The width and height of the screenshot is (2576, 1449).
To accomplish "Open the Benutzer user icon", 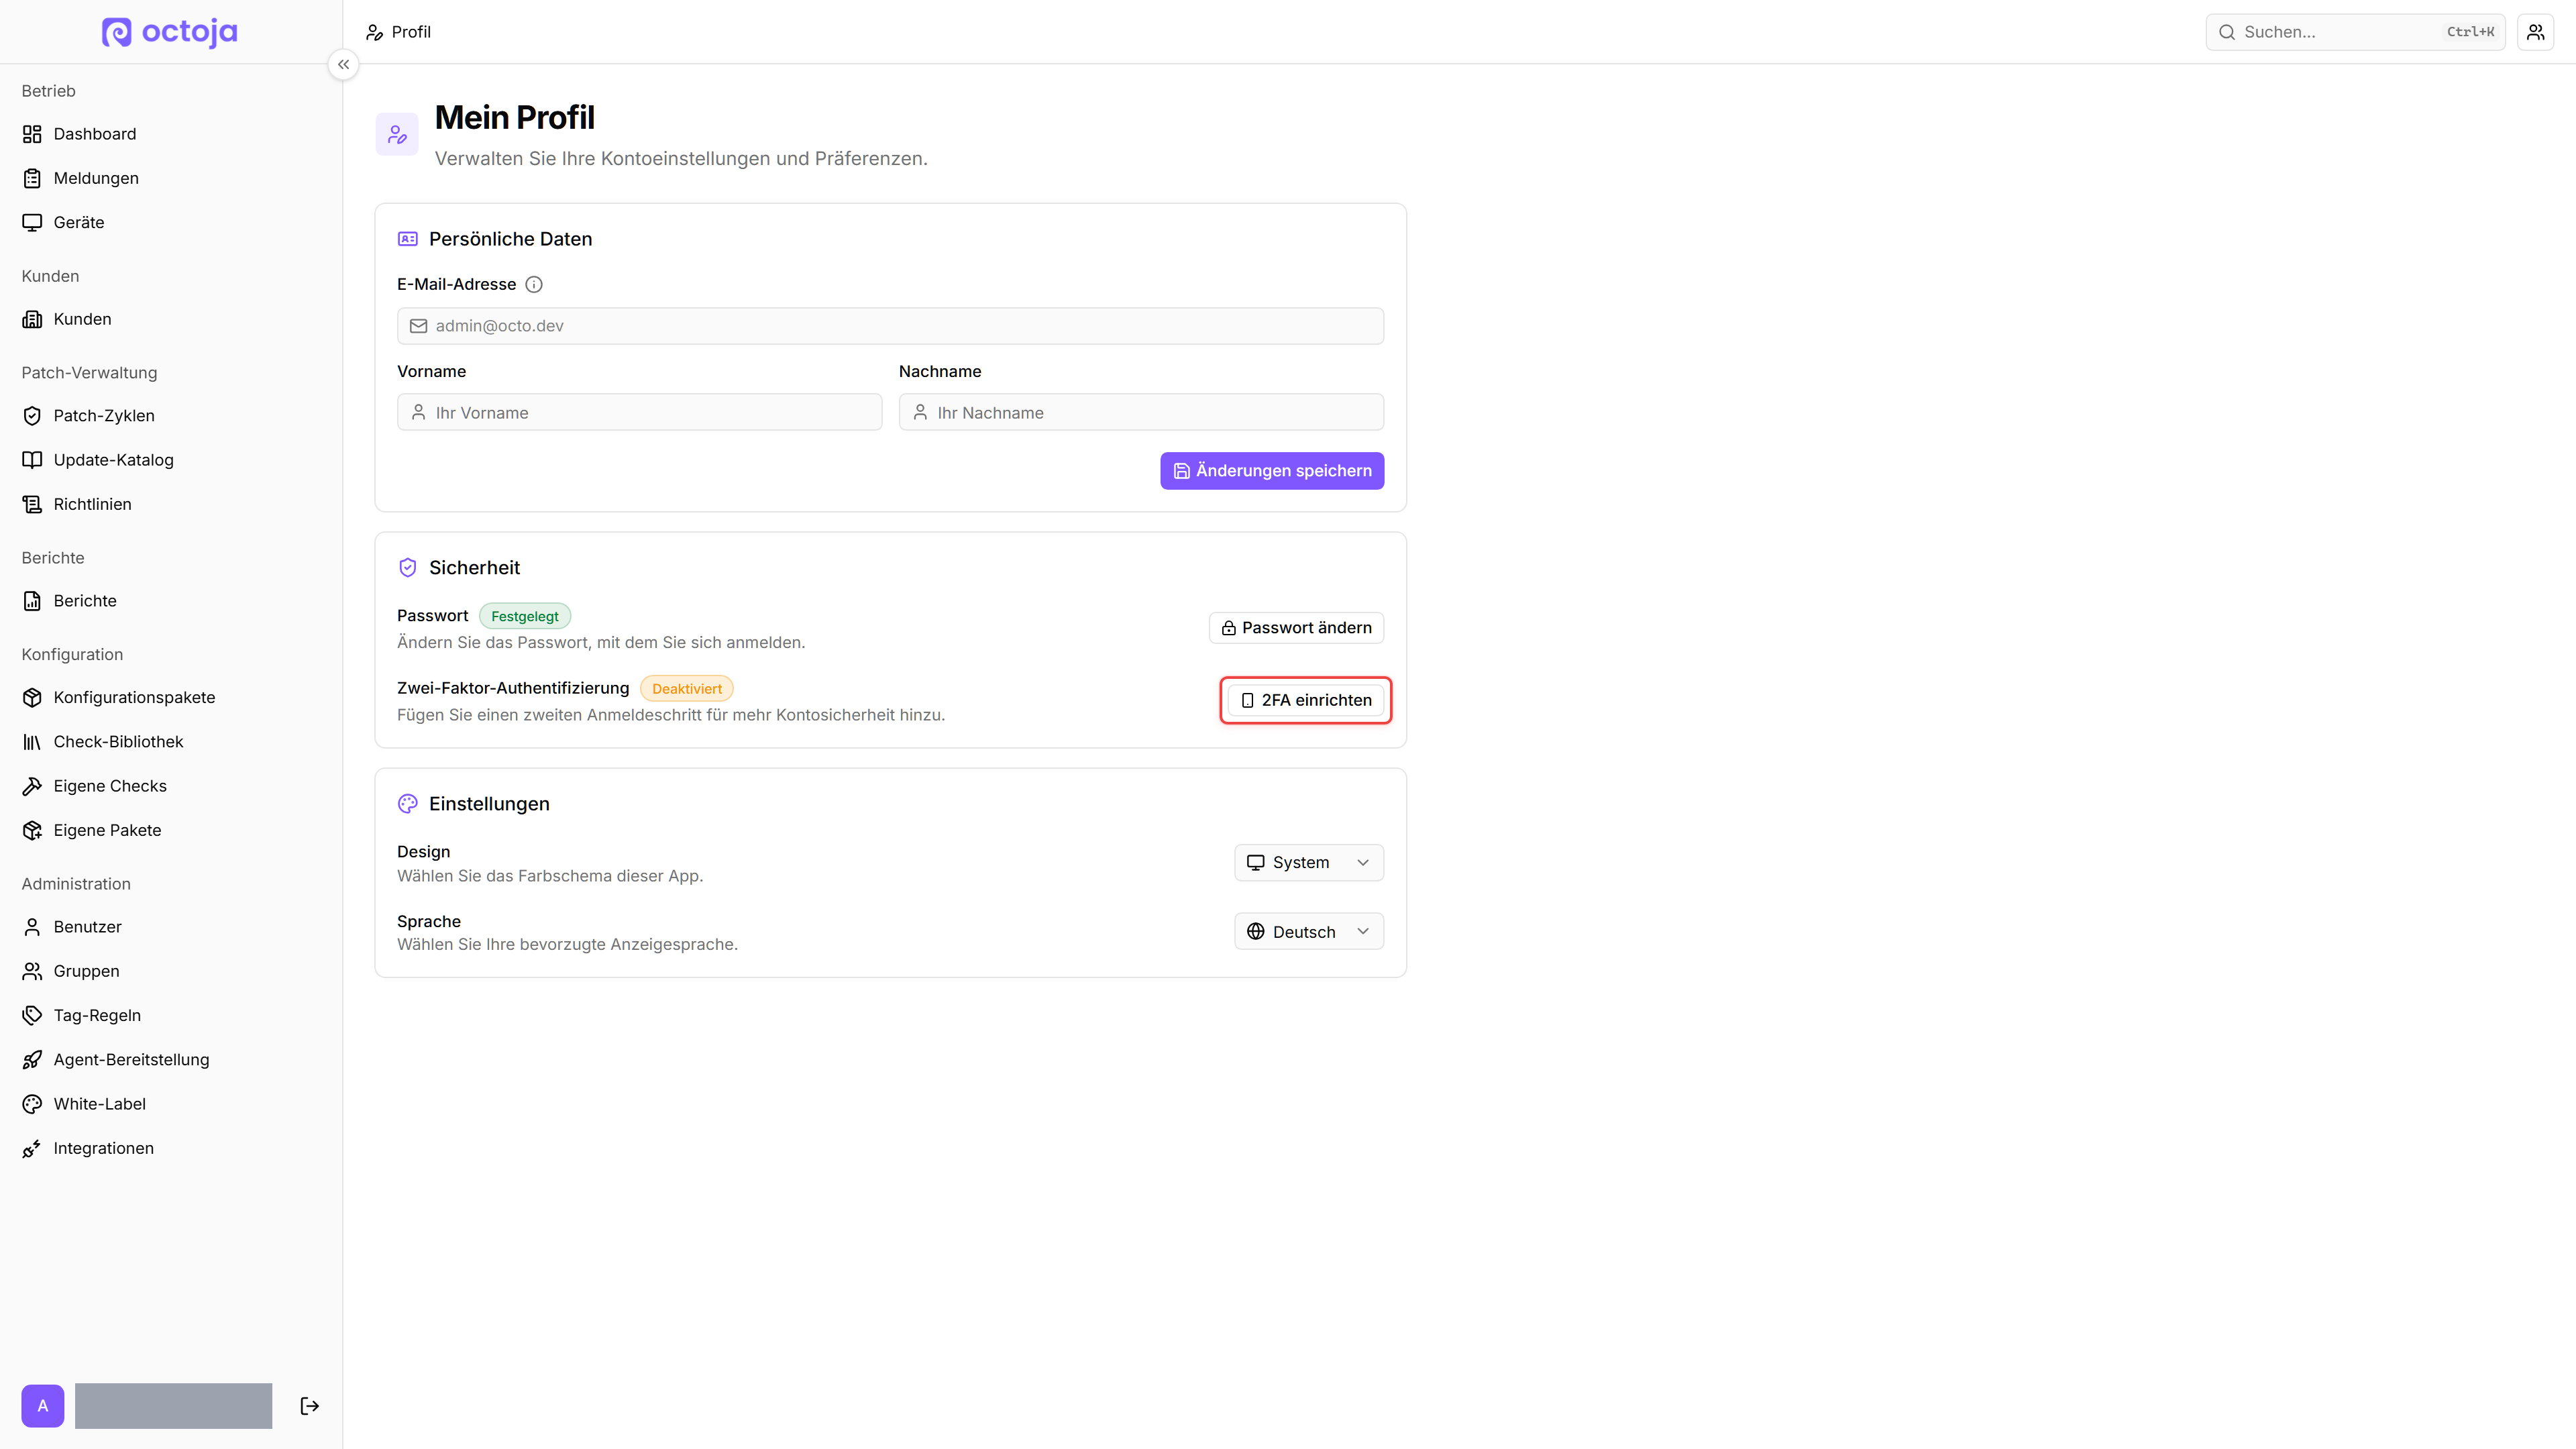I will pyautogui.click(x=32, y=927).
